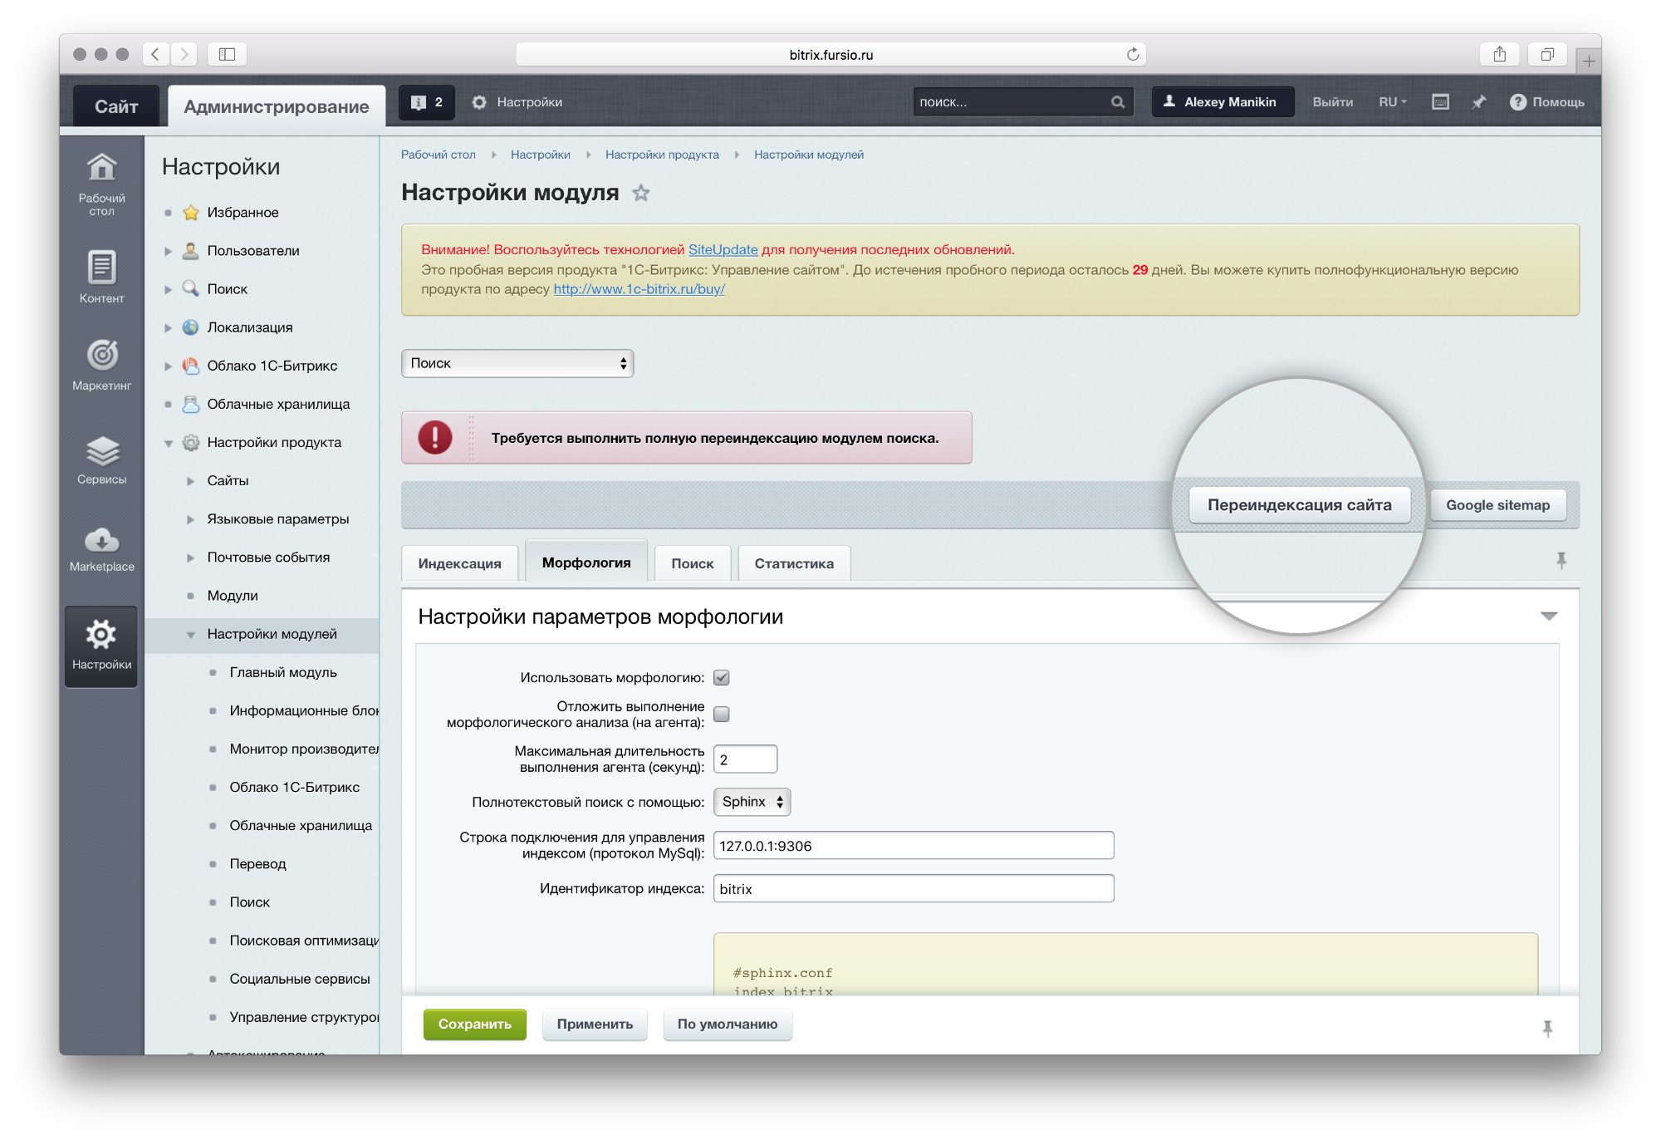This screenshot has width=1661, height=1140.
Task: Click the Переиндексация сайта button
Action: (1298, 505)
